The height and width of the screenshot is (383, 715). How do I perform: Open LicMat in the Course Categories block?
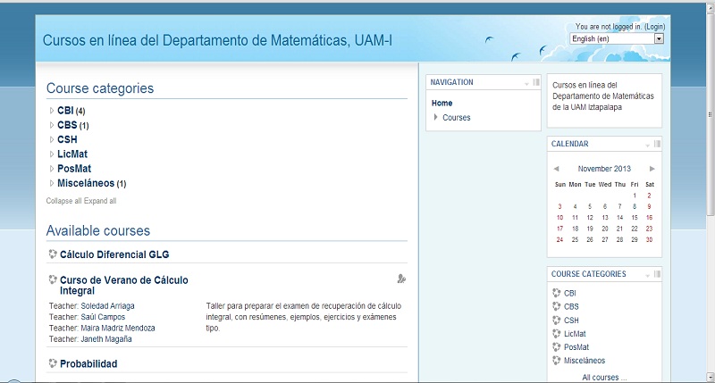575,334
